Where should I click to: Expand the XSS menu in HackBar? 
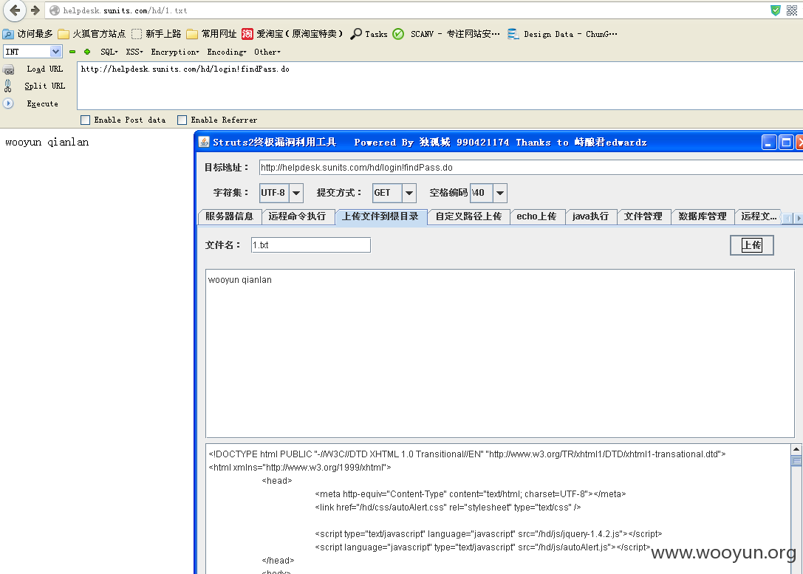pos(134,52)
